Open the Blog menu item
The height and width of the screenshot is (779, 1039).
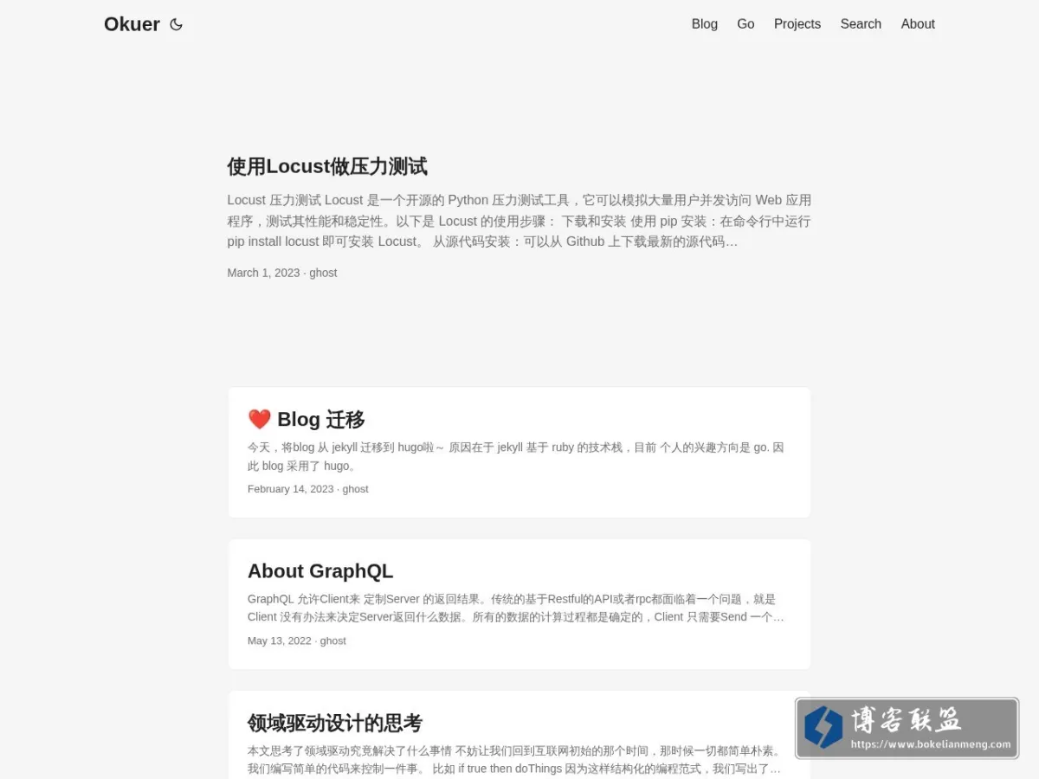click(704, 24)
